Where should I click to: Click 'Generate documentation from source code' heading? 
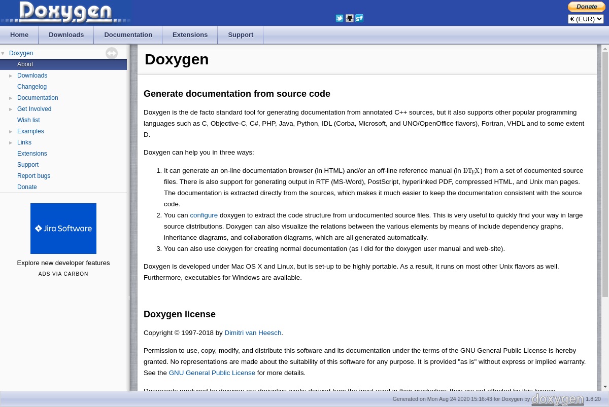(x=237, y=94)
